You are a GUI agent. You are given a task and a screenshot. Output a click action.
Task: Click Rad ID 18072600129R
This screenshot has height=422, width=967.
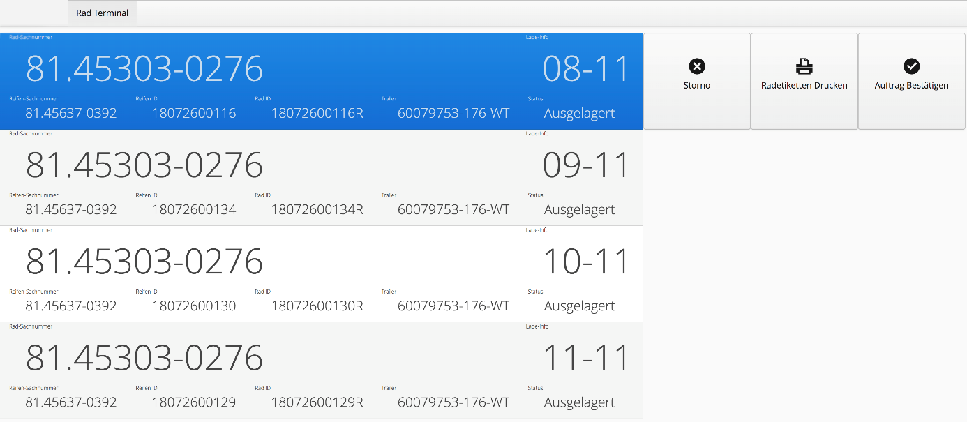(x=317, y=402)
